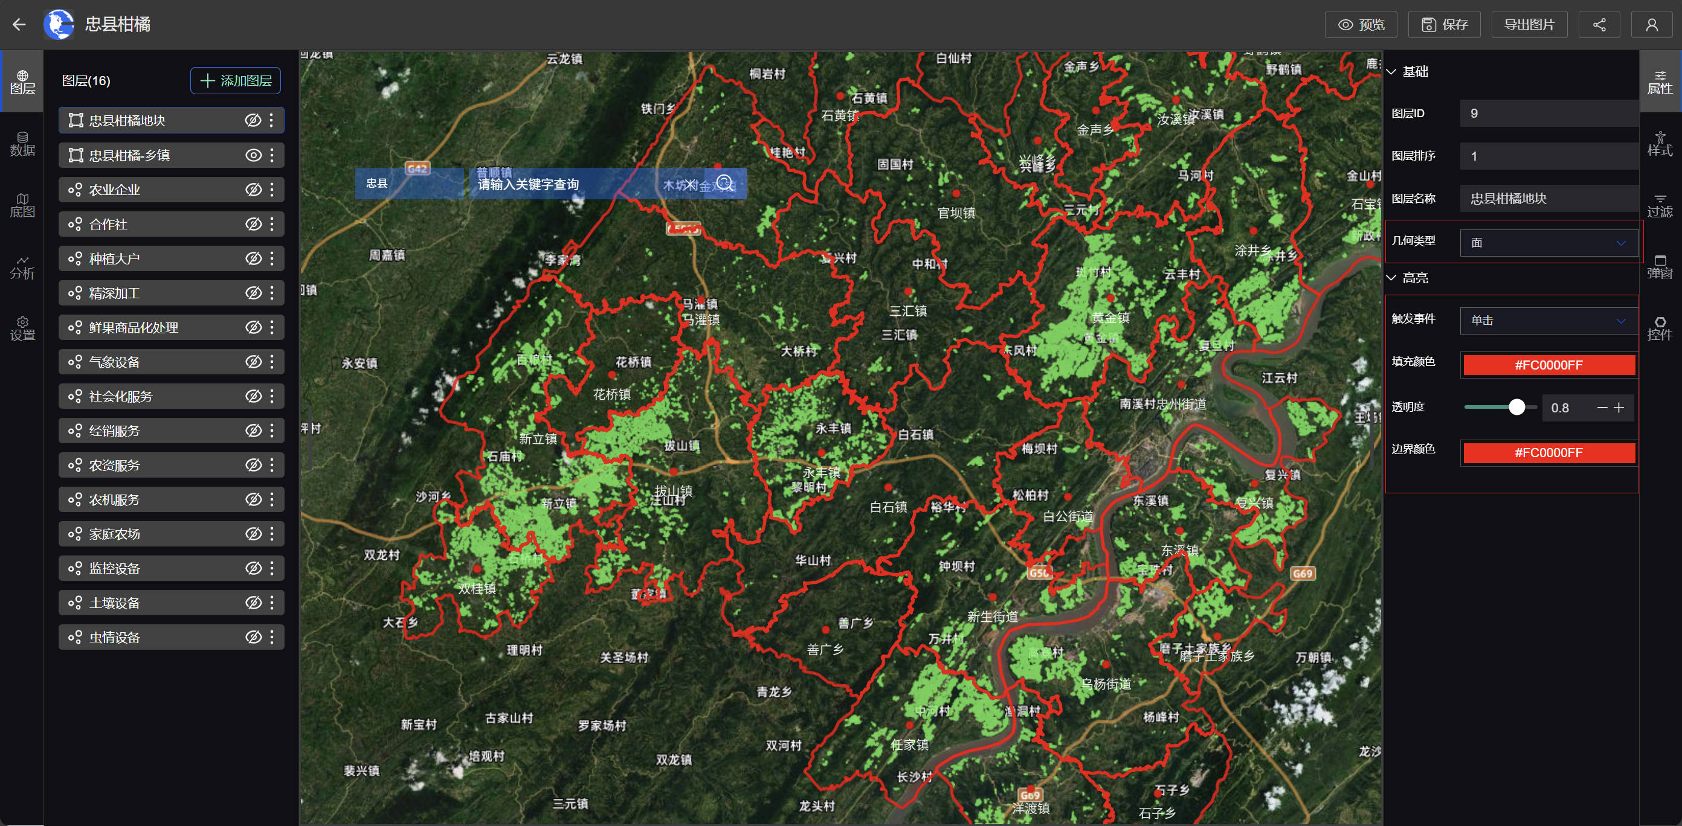Switch to the 样式 style tab
This screenshot has height=826, width=1682.
1659,144
